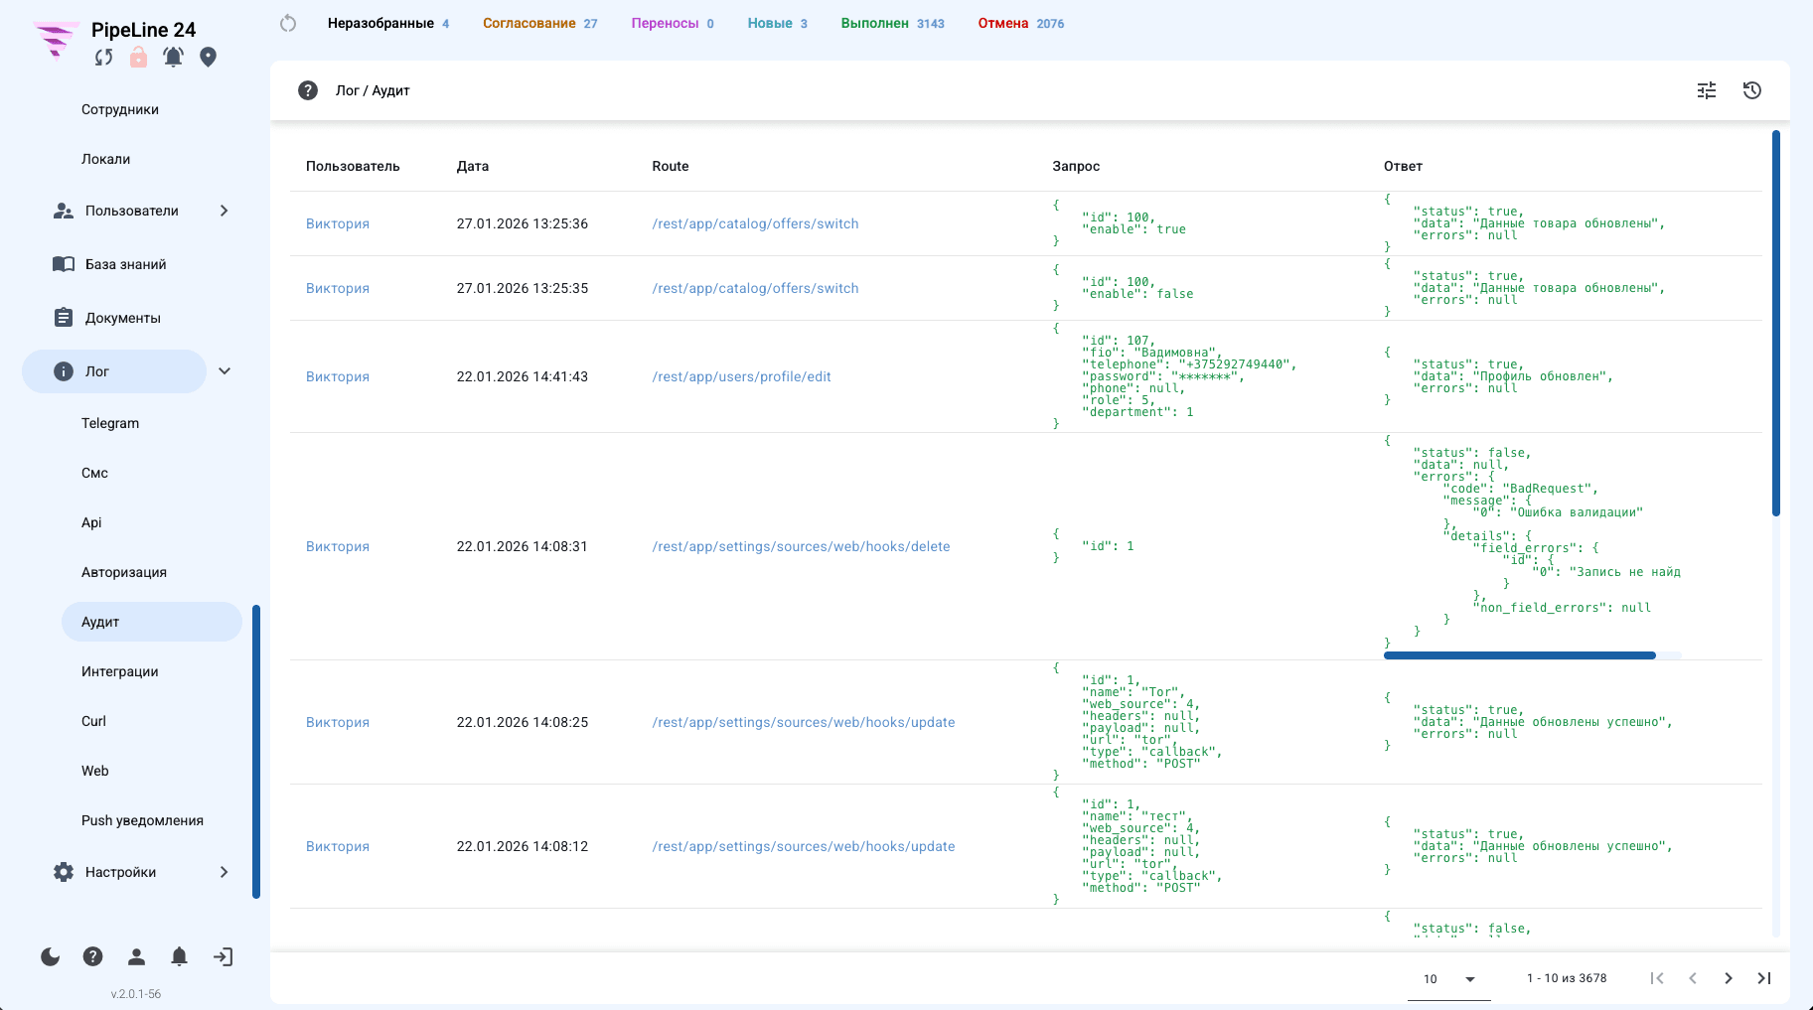1813x1010 pixels.
Task: Open the rows-per-page dropdown showing 10
Action: (1449, 978)
